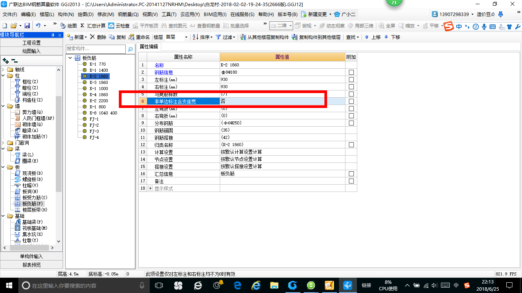Open the 过滤 filter dropdown

point(225,37)
